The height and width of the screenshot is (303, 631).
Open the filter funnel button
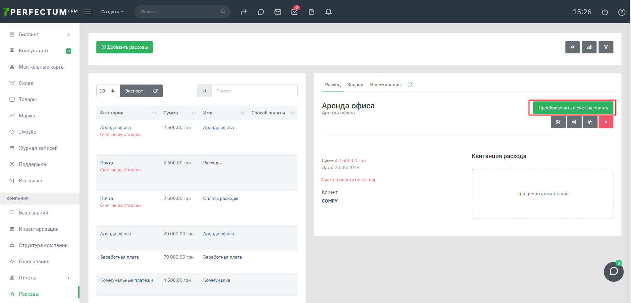coord(606,47)
